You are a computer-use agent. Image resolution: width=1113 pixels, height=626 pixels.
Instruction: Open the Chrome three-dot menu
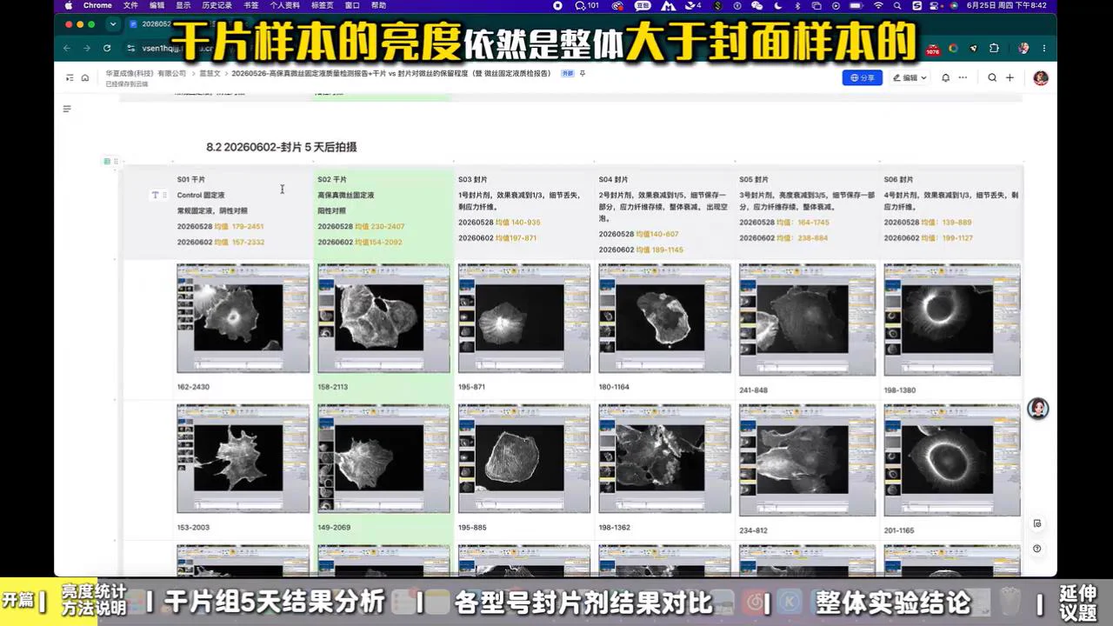[1043, 48]
